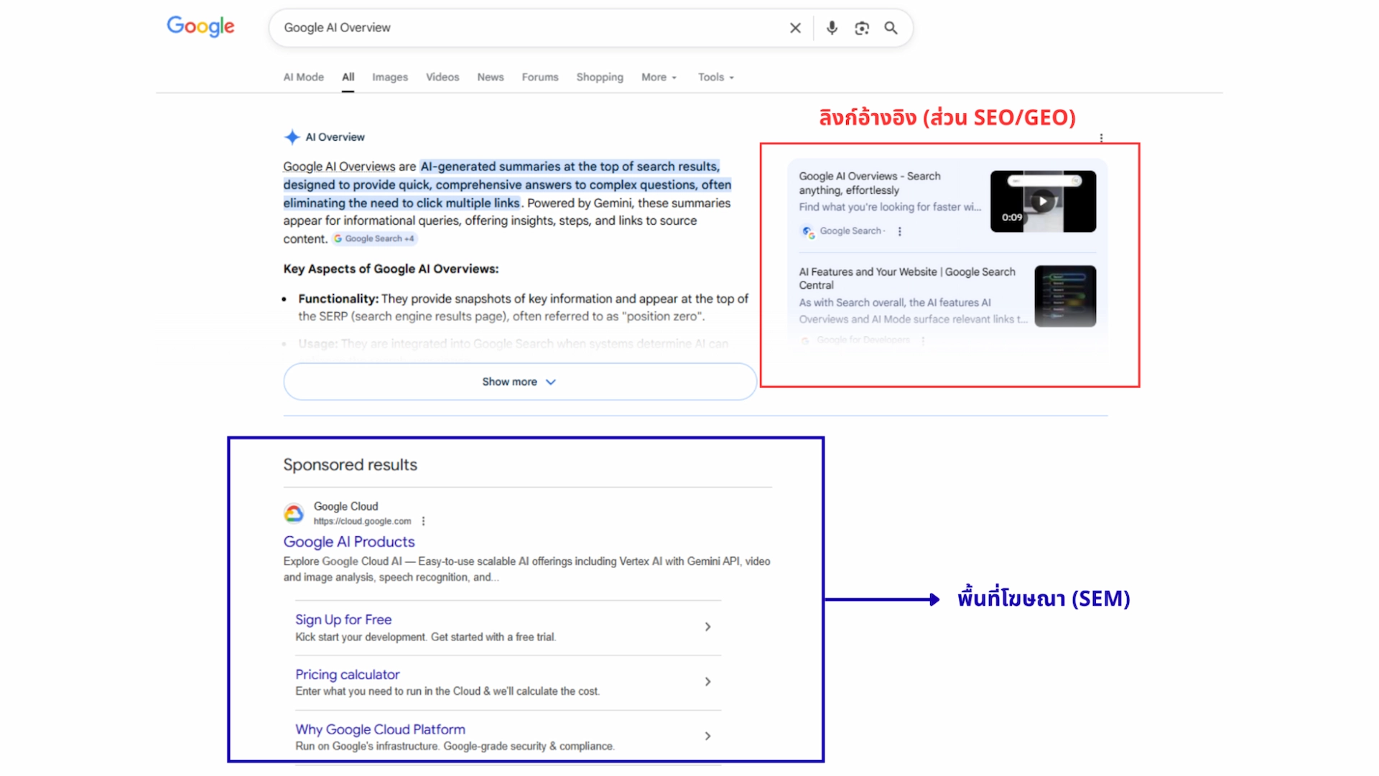
Task: Open three-dot menu next to cloud.google.com URL
Action: tap(423, 521)
